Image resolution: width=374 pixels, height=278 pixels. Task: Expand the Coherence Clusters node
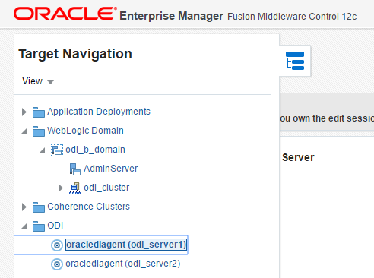coord(24,207)
